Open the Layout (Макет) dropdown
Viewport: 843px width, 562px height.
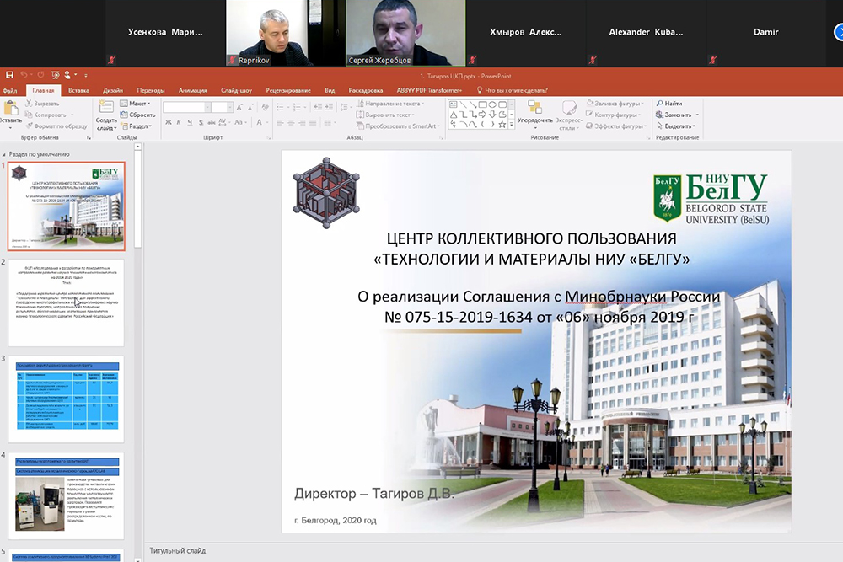(x=137, y=104)
